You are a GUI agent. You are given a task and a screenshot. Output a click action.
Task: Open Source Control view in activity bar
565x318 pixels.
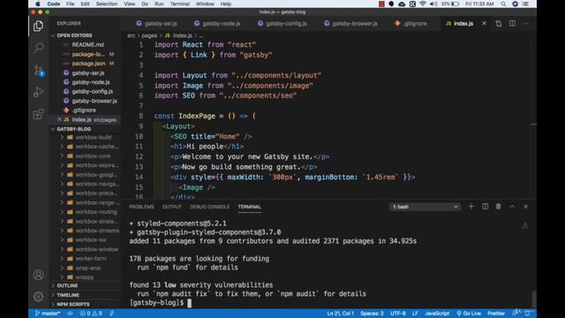38,70
